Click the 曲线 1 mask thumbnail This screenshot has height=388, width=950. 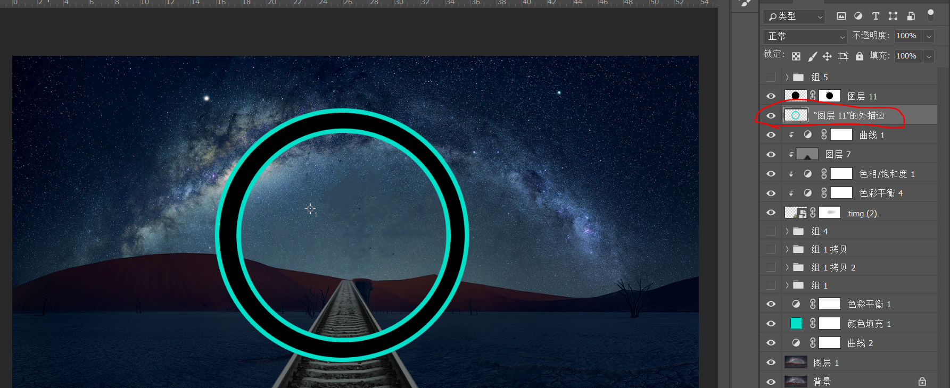coord(841,134)
